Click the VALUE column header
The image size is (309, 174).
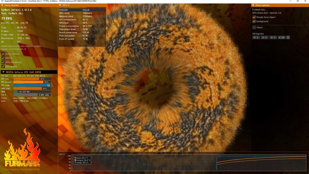[94, 10]
